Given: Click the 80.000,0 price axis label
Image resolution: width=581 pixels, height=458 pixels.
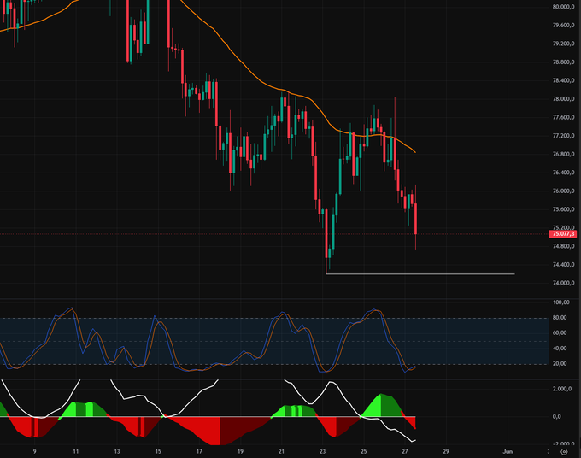Looking at the screenshot, I should (x=563, y=7).
